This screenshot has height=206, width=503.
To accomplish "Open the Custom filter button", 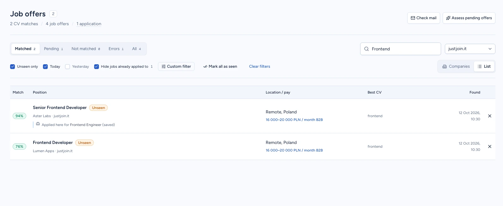I will point(176,66).
